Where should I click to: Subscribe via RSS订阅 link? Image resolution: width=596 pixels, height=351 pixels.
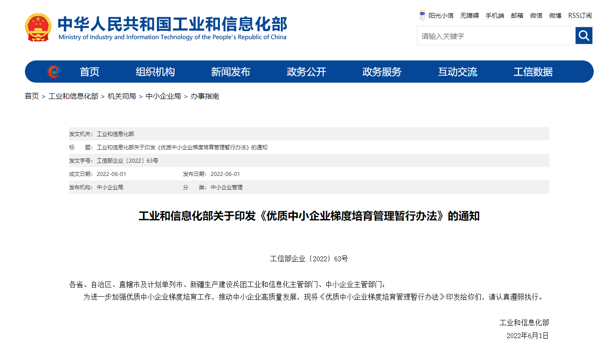[x=580, y=16]
